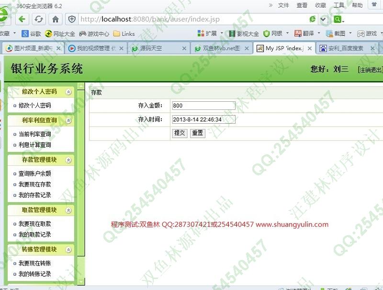Screen dimensions: 383x290
Task: Open 查询账户余额 link
Action: pyautogui.click(x=34, y=173)
